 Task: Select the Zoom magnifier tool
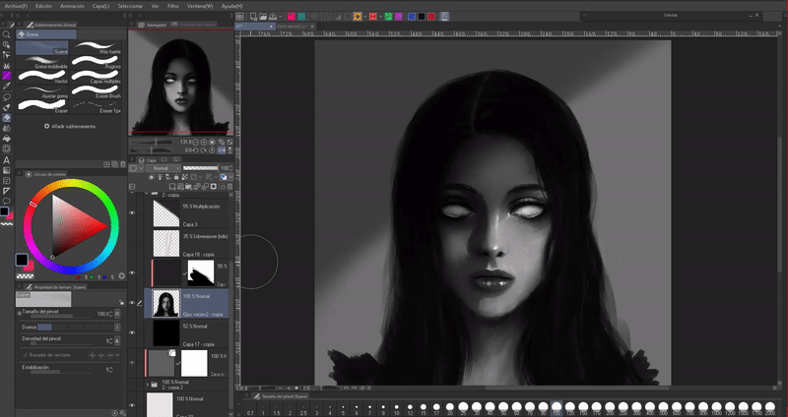coord(6,34)
